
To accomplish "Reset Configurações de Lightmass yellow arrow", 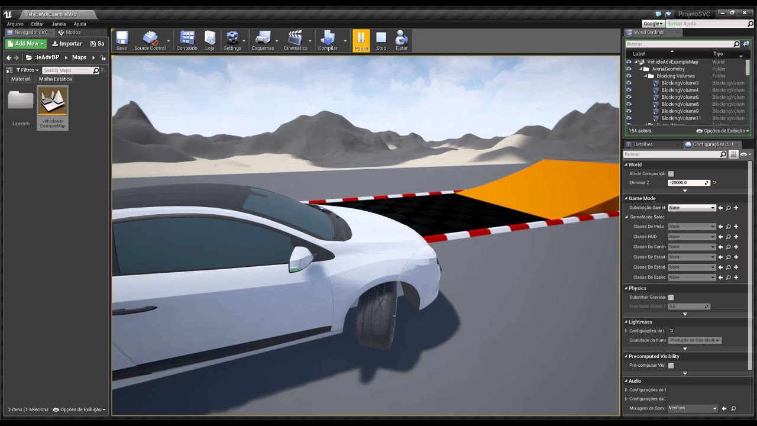I will pyautogui.click(x=671, y=331).
